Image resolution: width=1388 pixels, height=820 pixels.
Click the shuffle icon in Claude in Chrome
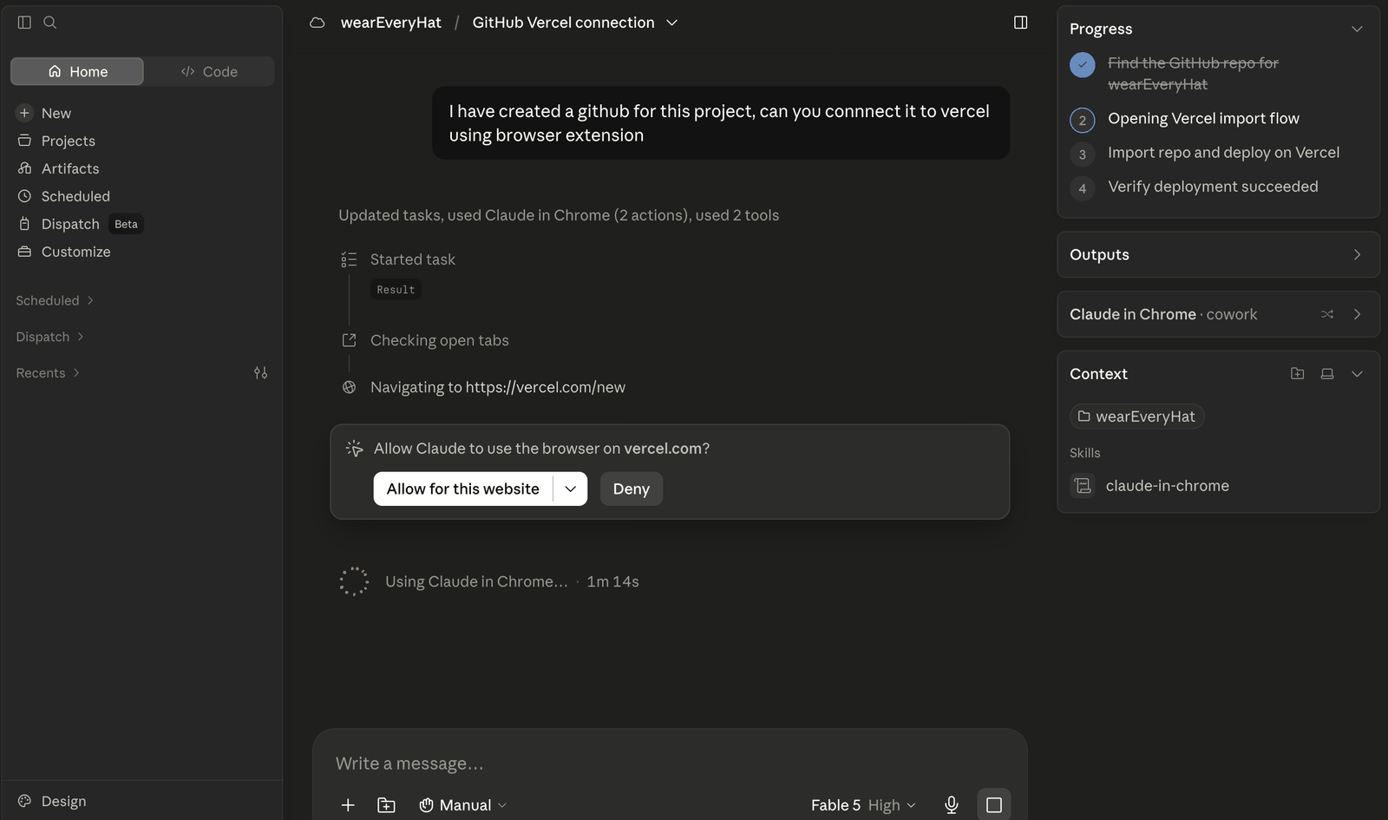pos(1327,314)
